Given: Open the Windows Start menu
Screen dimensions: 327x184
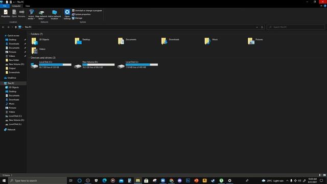Looking at the screenshot, I should pos(4,180).
